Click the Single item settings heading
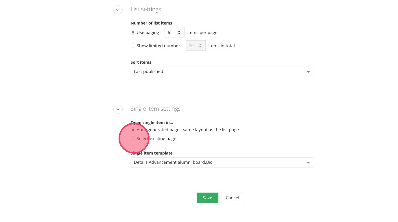Image resolution: width=398 pixels, height=222 pixels. tap(156, 109)
